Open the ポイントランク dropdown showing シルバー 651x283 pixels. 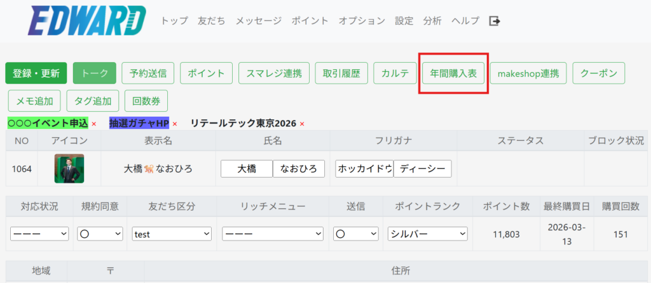click(x=427, y=234)
